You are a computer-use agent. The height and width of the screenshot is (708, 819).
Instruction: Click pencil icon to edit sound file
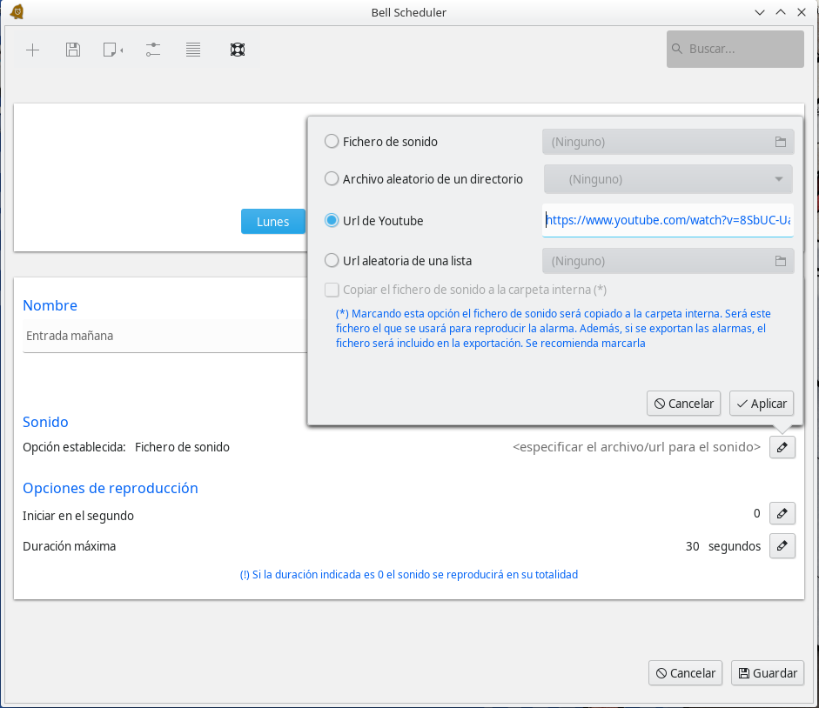[x=782, y=447]
